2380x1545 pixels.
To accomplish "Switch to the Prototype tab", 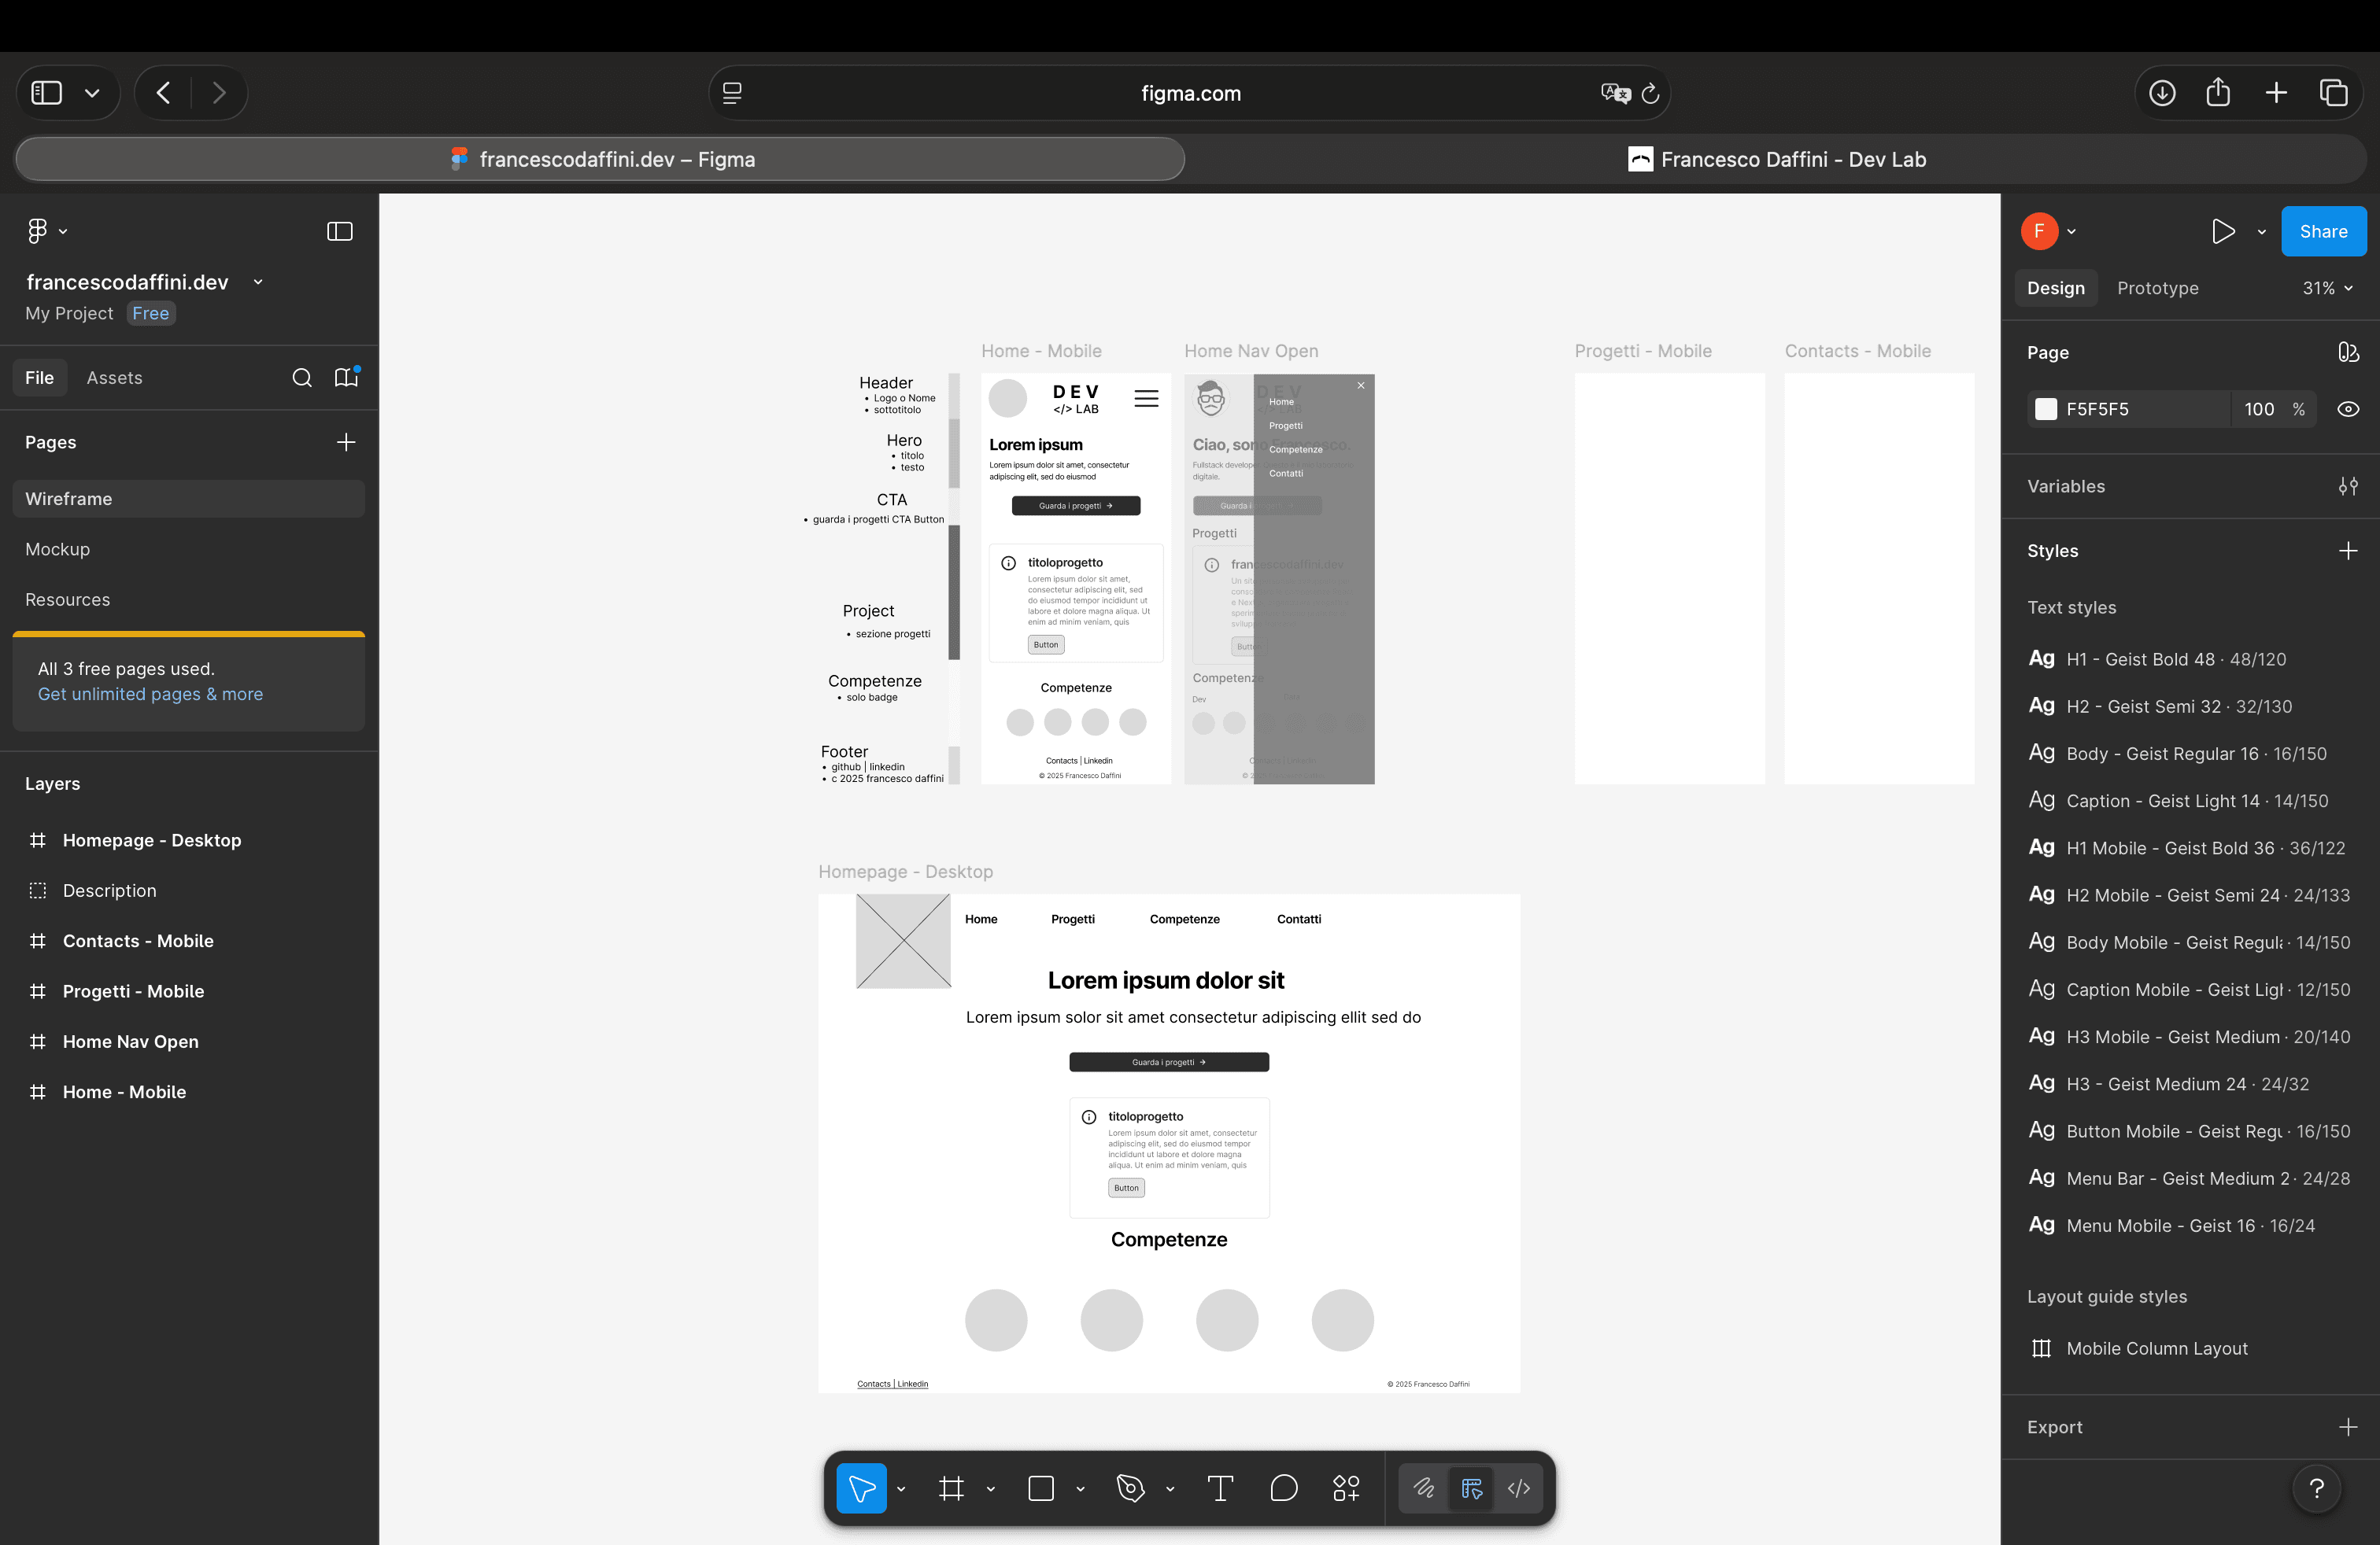I will (x=2157, y=288).
